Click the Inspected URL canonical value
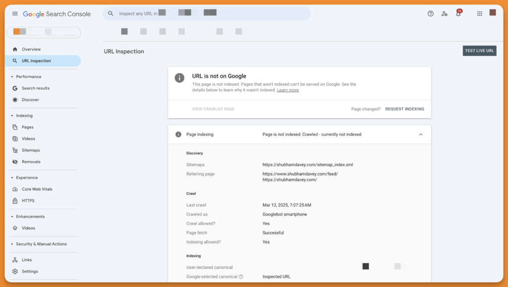This screenshot has width=508, height=287. (x=276, y=277)
